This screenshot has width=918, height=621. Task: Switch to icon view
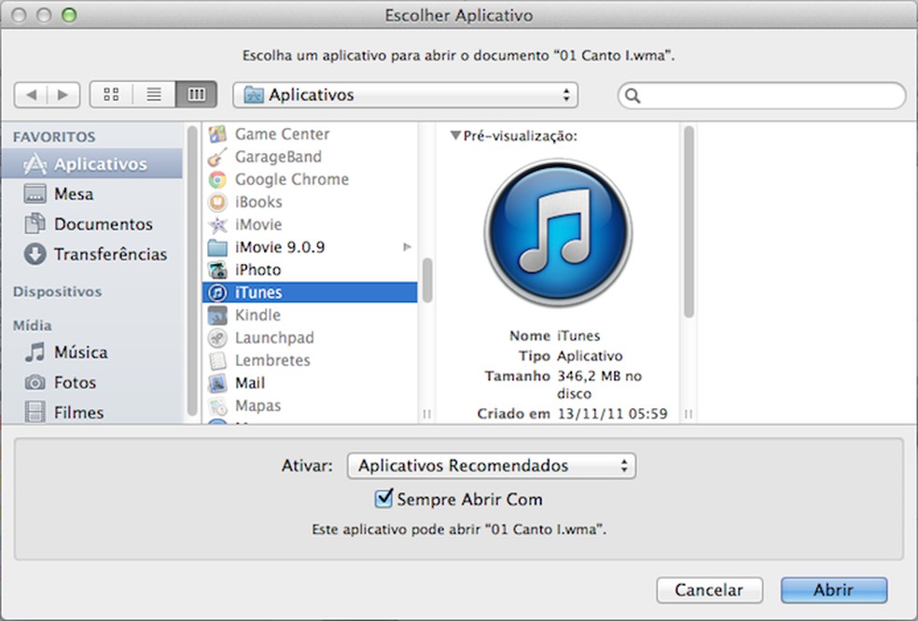(111, 94)
